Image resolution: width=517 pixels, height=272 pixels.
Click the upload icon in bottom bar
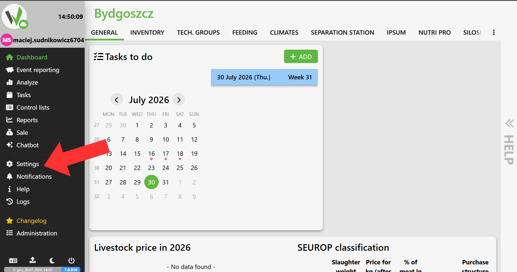(33, 260)
